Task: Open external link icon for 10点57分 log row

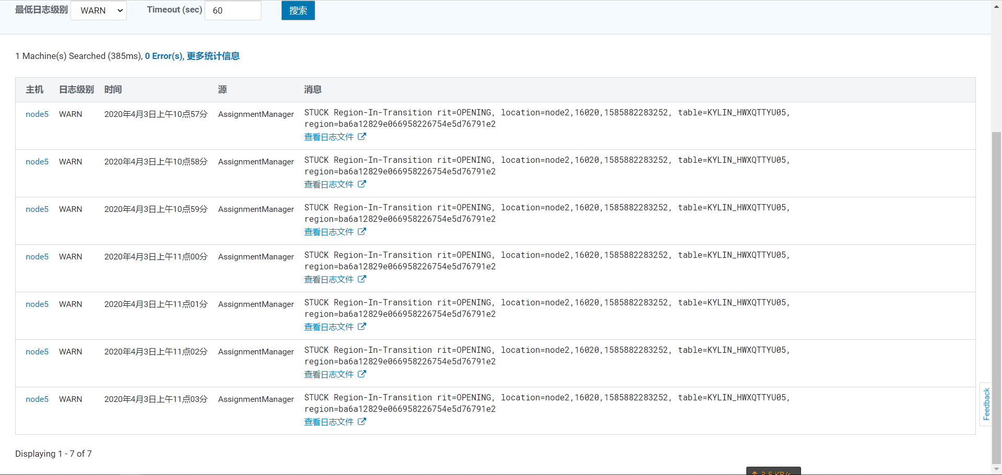Action: coord(362,137)
